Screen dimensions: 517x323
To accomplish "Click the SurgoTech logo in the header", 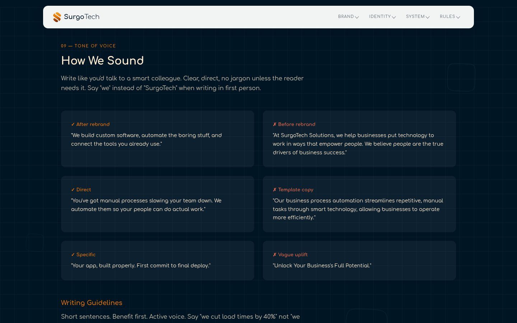I will 76,17.
